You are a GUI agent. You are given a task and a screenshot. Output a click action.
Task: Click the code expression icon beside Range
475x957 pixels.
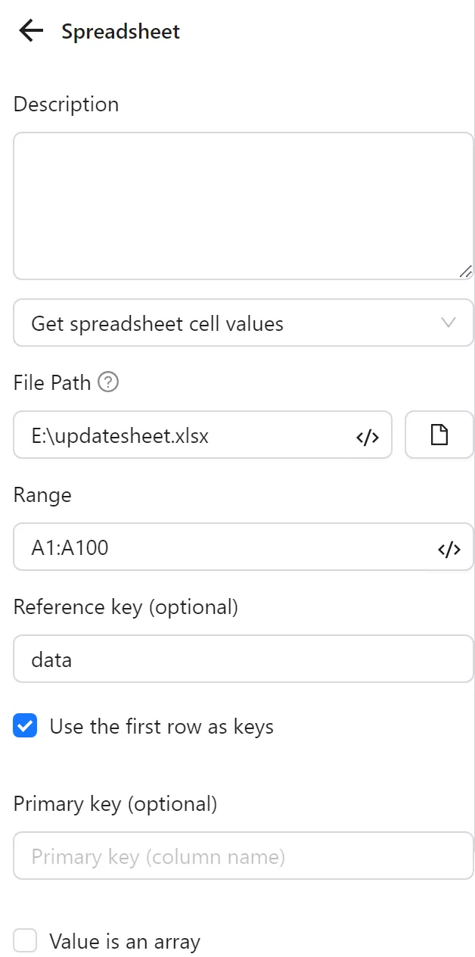pos(449,547)
